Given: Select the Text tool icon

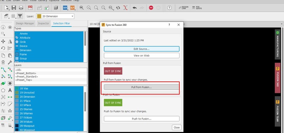Looking at the screenshot, I should [10, 90].
